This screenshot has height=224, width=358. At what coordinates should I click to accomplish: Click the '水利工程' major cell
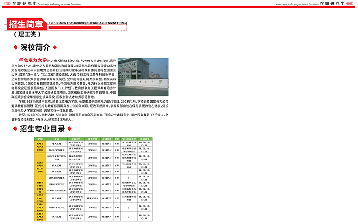[x=57, y=217]
